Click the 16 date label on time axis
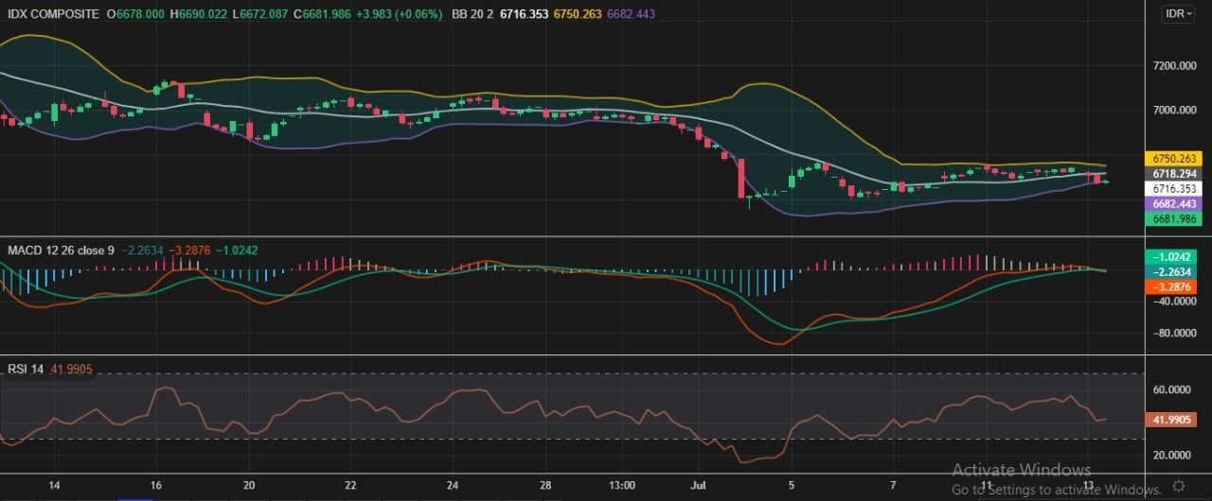 point(156,485)
